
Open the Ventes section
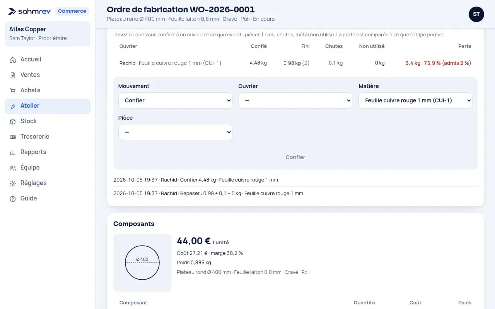click(x=48, y=75)
